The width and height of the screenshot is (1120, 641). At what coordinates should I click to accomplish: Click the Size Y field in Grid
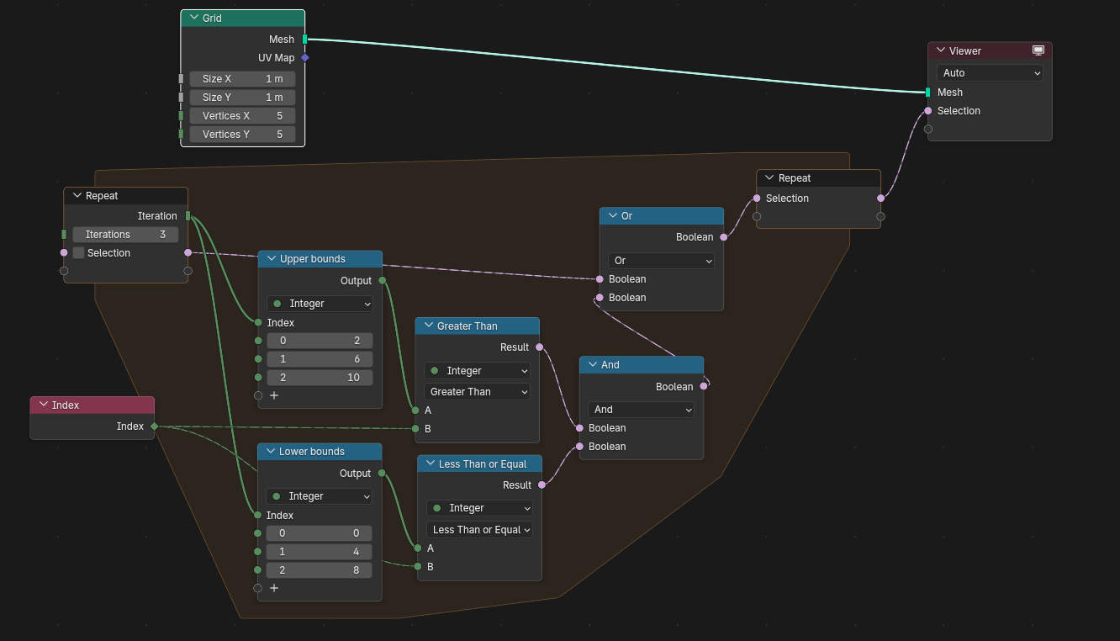(242, 98)
